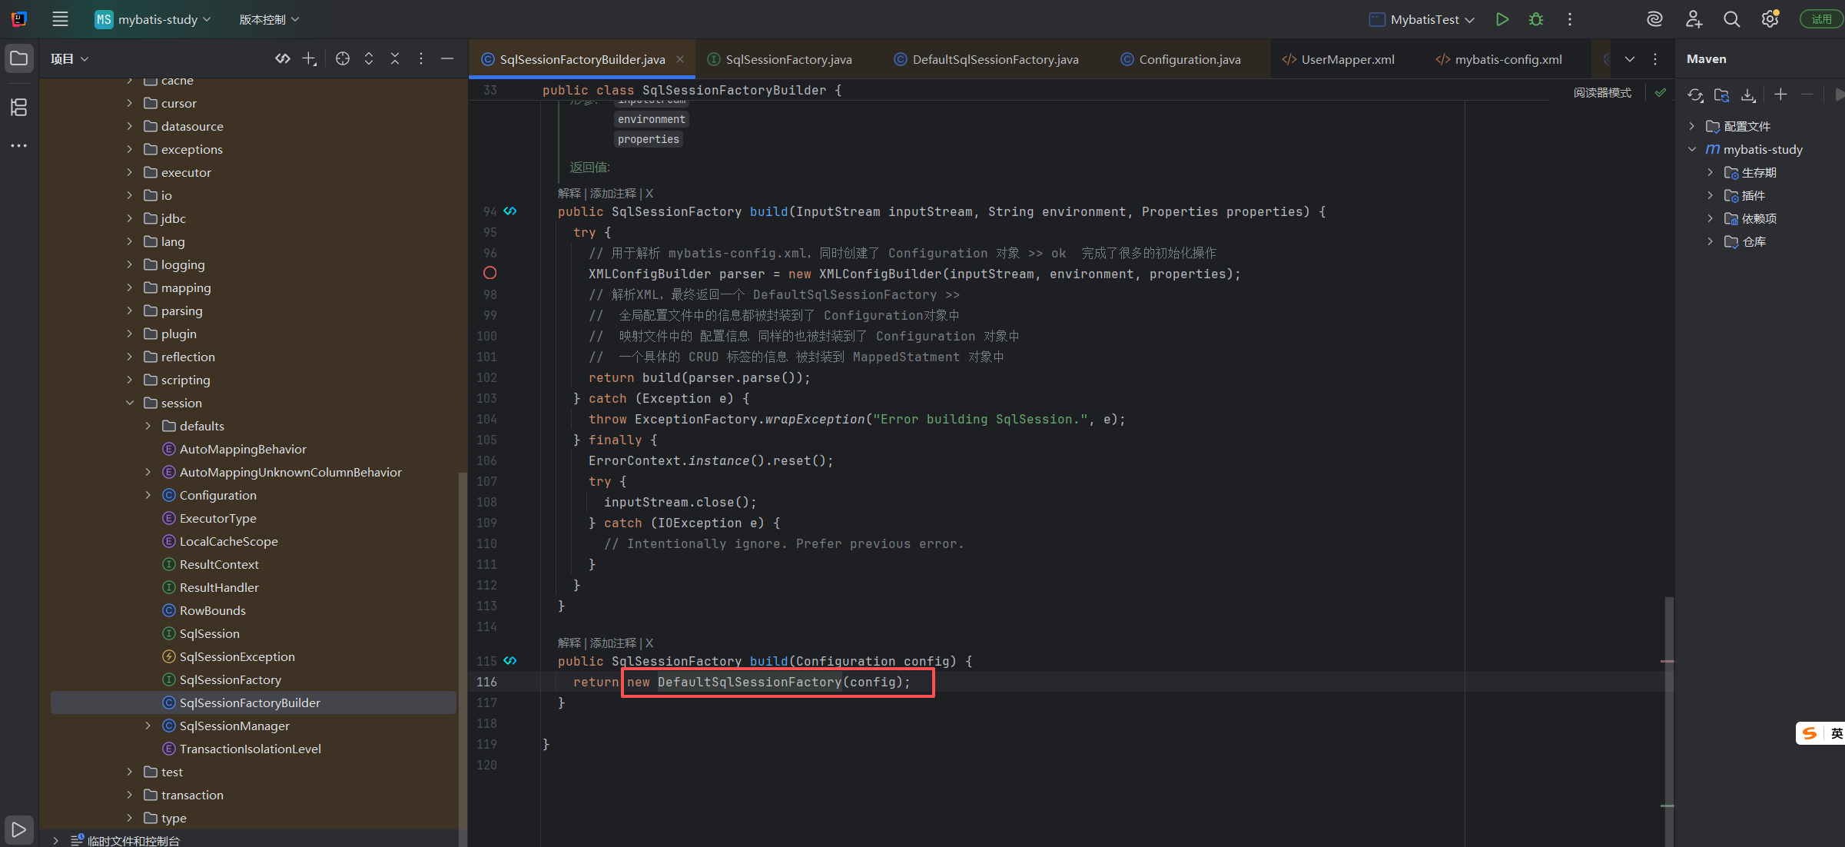Switch to Configuration.java tab

click(x=1189, y=59)
